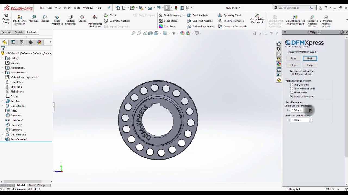Open the Appearances icon in task pane
Image resolution: width=348 pixels, height=195 pixels.
pos(279,64)
